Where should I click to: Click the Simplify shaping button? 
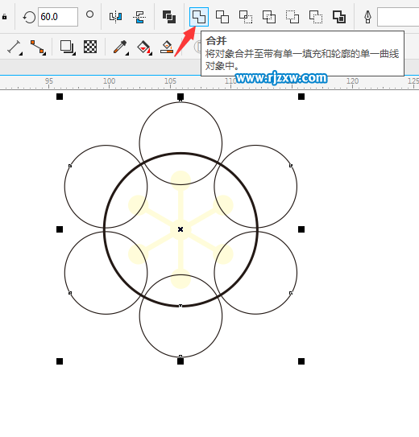coord(269,17)
